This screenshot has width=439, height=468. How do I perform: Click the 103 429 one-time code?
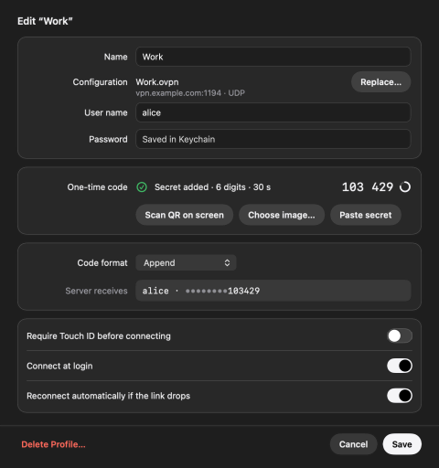pyautogui.click(x=368, y=187)
